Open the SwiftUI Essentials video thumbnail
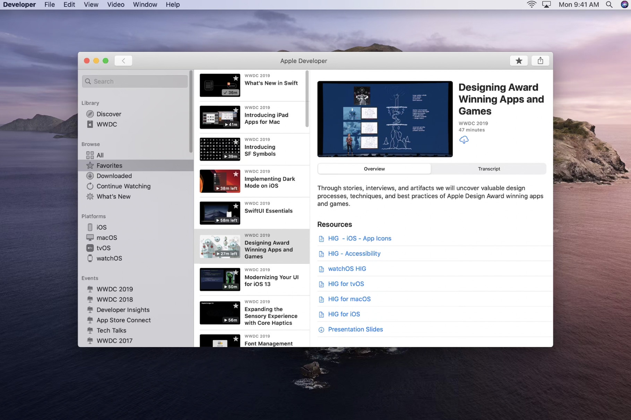 coord(219,213)
